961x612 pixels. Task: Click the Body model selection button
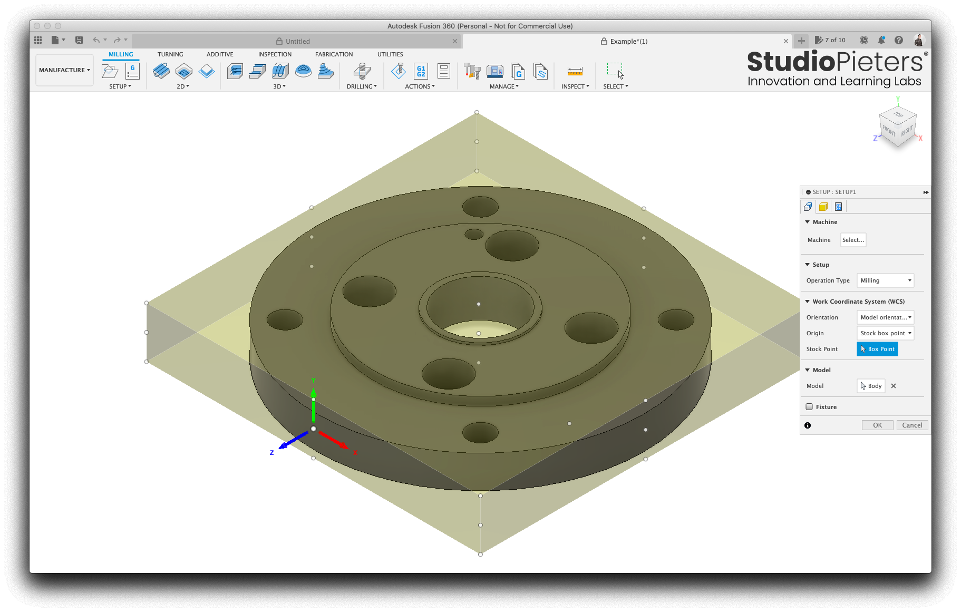click(871, 386)
